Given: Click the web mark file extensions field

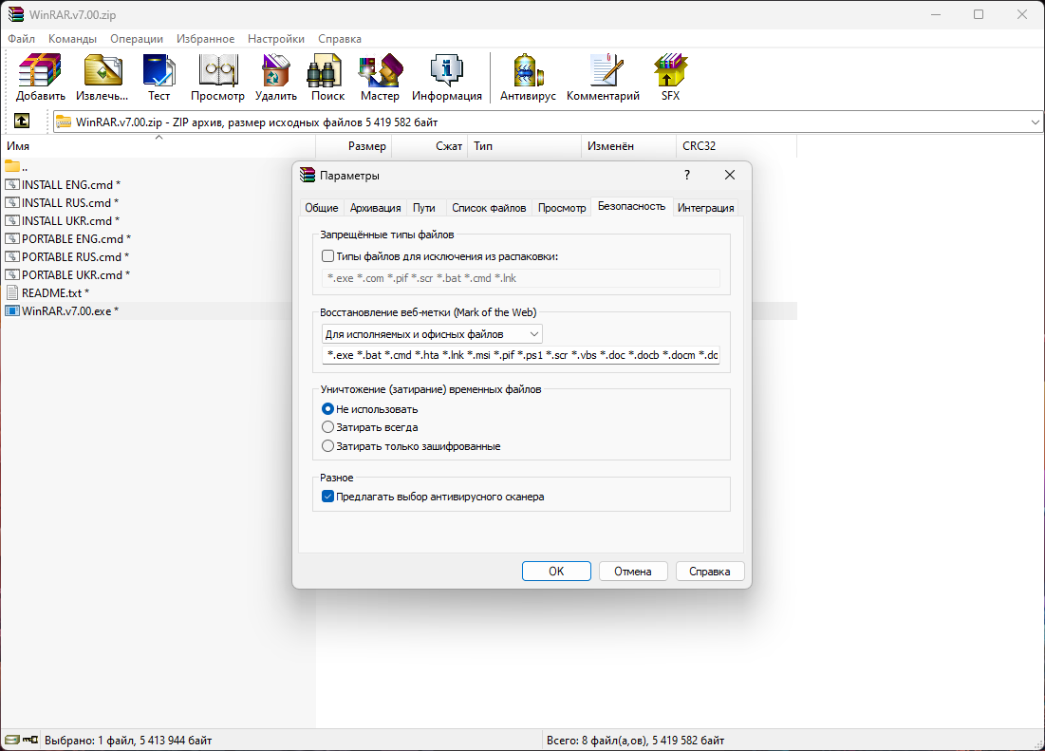Looking at the screenshot, I should coord(520,355).
